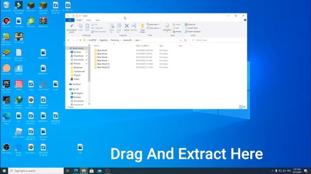Select the first New World folder
This screenshot has height=174, width=311.
102,50
